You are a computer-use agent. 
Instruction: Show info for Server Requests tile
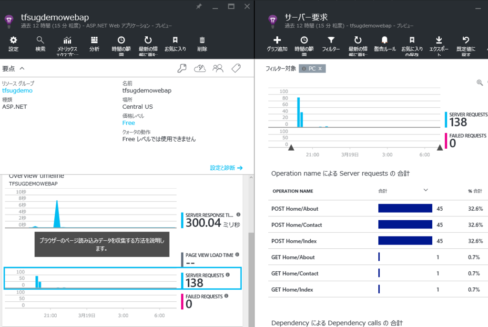[228, 275]
